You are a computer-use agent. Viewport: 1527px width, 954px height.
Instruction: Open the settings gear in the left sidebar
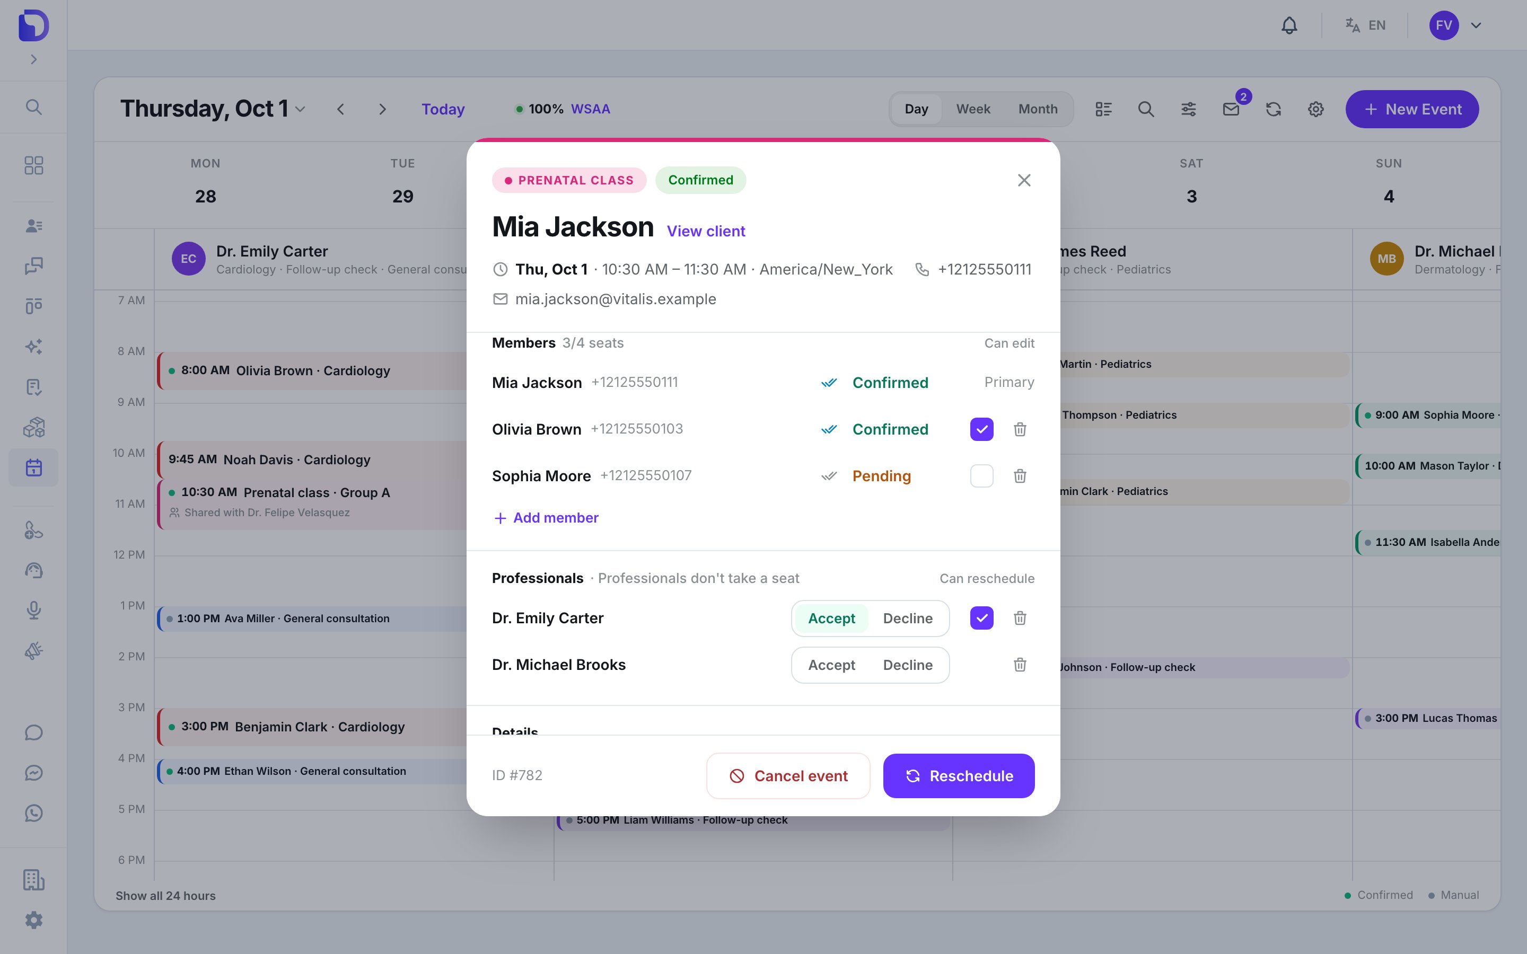[x=33, y=920]
